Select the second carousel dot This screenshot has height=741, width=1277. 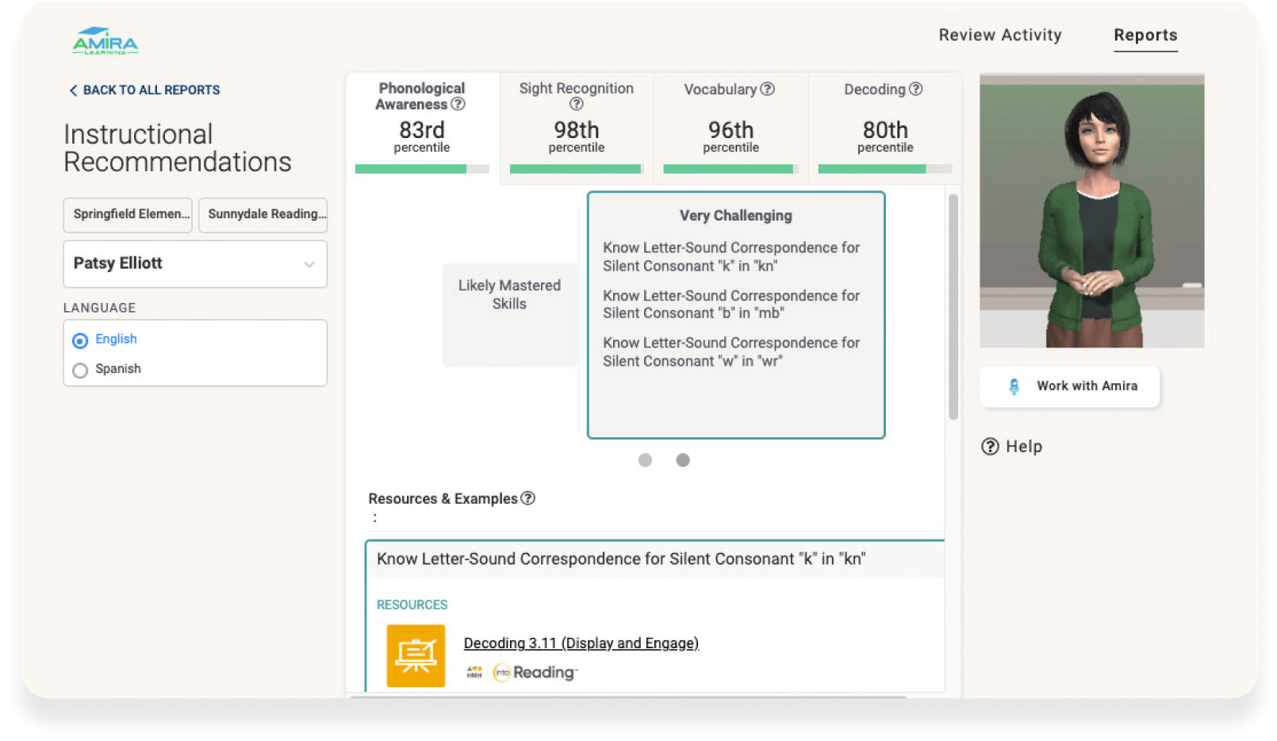[x=683, y=460]
